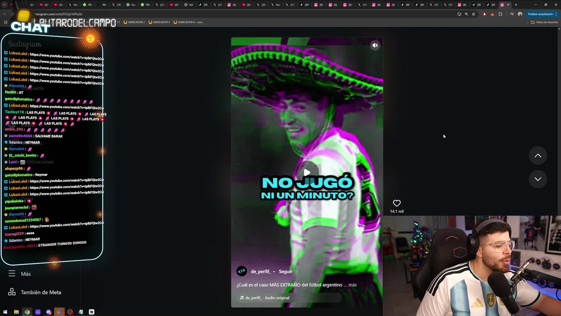The height and width of the screenshot is (316, 561).
Task: Open File Explorer from the taskbar
Action: click(16, 312)
